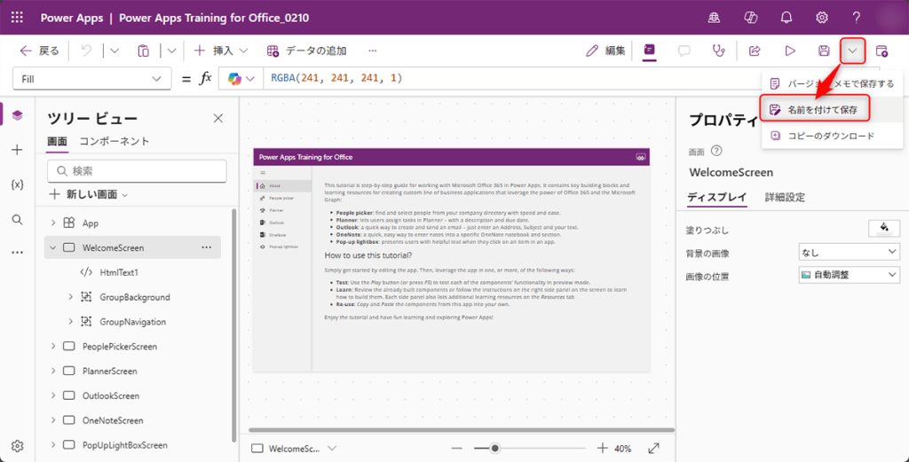The height and width of the screenshot is (462, 909).
Task: Click the formula bar RGBA text
Action: (336, 78)
